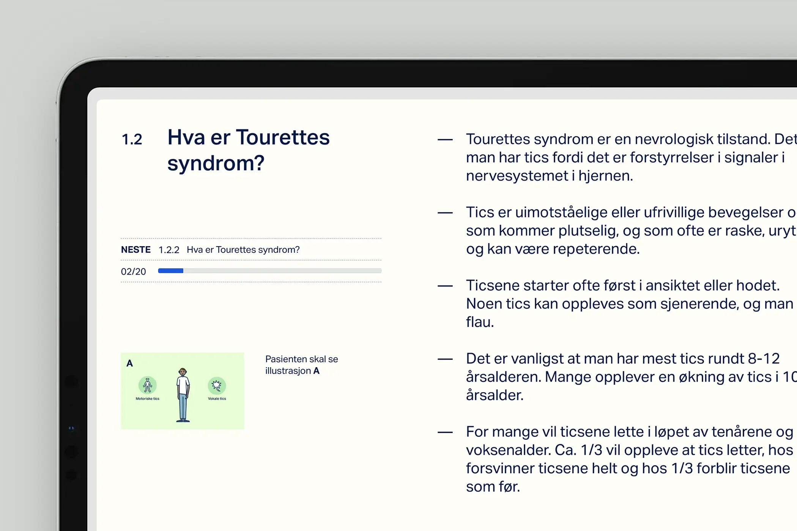Click the dash before 'Ticsene starter ofte'
The height and width of the screenshot is (531, 797).
coord(445,286)
